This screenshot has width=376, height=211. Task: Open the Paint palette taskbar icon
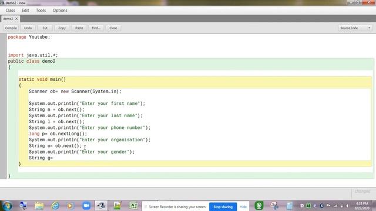274,206
